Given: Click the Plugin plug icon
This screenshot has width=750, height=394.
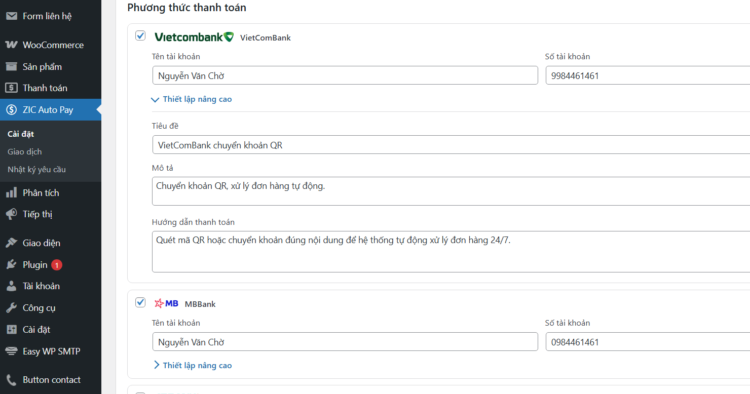Looking at the screenshot, I should (11, 265).
